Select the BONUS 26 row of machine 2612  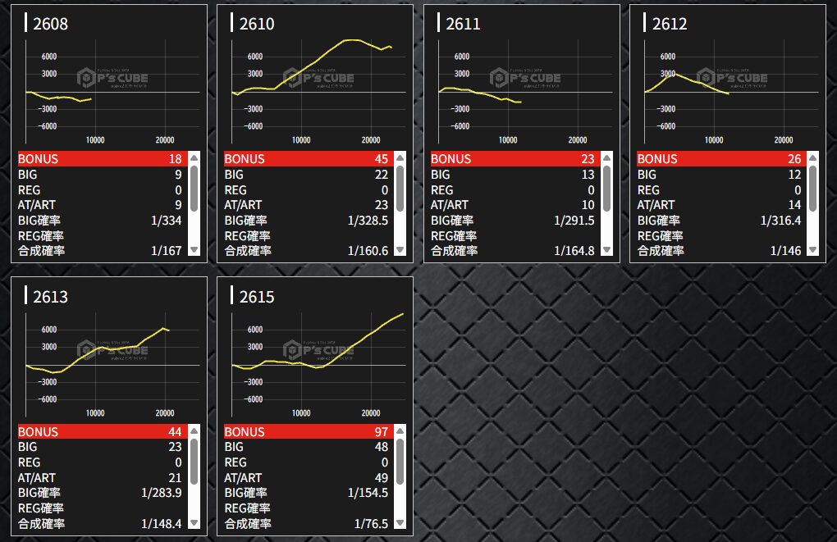pos(721,158)
